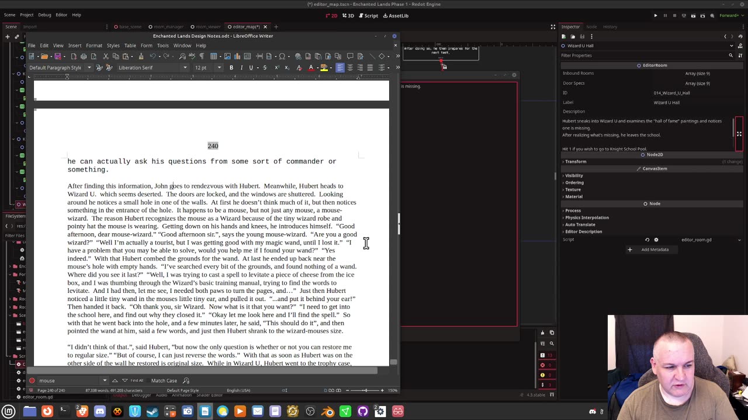
Task: Insert comment speech bubble icon
Action: point(349,56)
